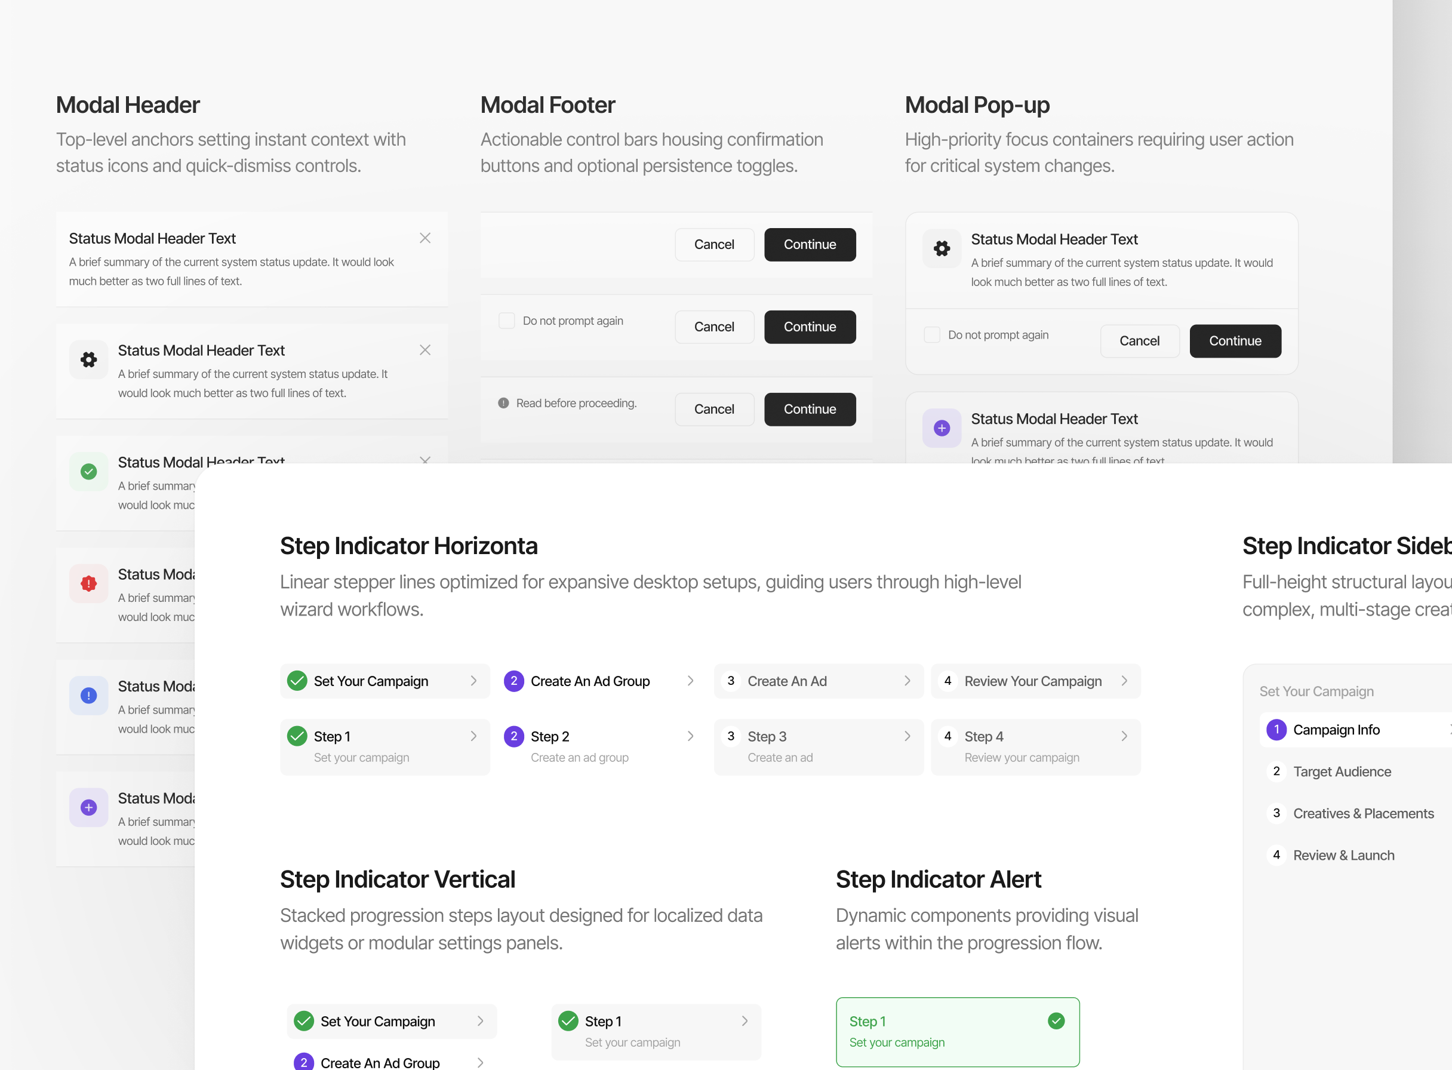Close the first Status Modal Header without icon

[x=425, y=238]
